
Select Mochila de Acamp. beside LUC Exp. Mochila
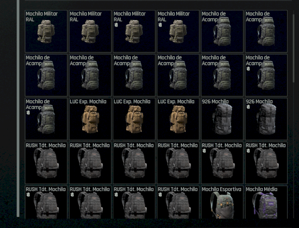click(x=46, y=119)
